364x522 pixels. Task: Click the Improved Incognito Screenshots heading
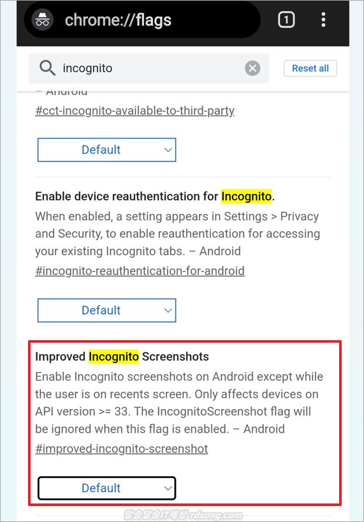click(x=122, y=357)
